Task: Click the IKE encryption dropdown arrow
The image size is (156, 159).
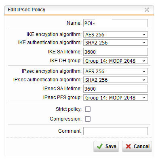Action: click(x=144, y=34)
